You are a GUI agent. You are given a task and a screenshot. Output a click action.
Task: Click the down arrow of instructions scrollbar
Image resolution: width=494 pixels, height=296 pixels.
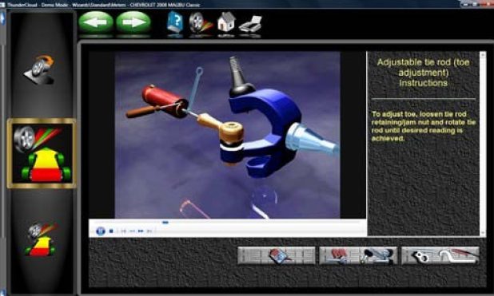483,233
